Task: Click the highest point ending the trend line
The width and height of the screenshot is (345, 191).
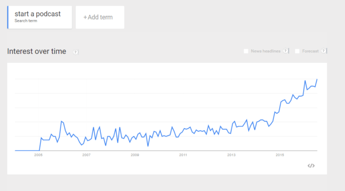Action: point(317,79)
